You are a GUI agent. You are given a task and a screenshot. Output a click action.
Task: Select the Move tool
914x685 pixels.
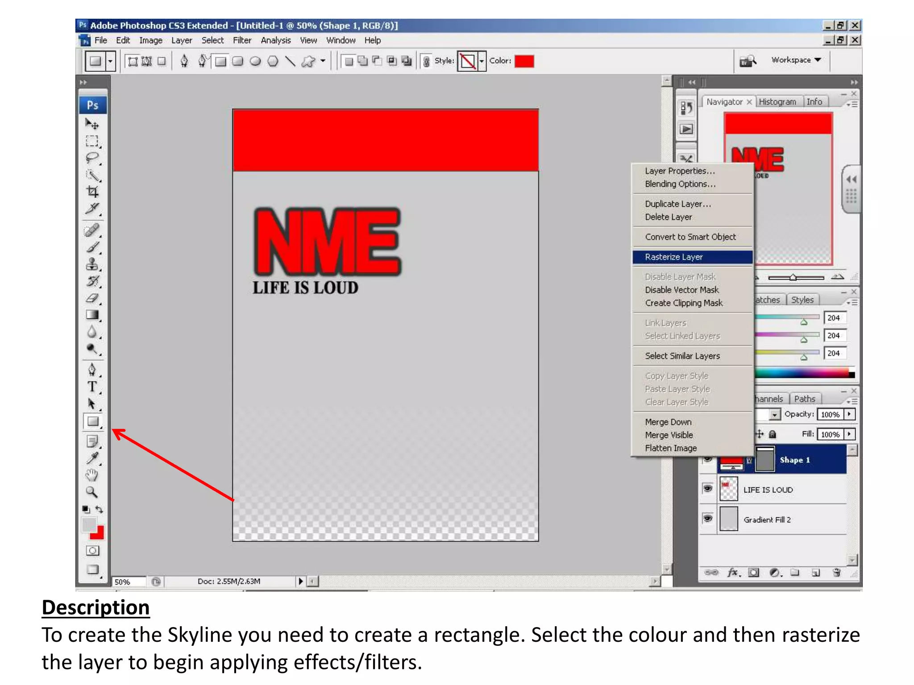tap(92, 124)
